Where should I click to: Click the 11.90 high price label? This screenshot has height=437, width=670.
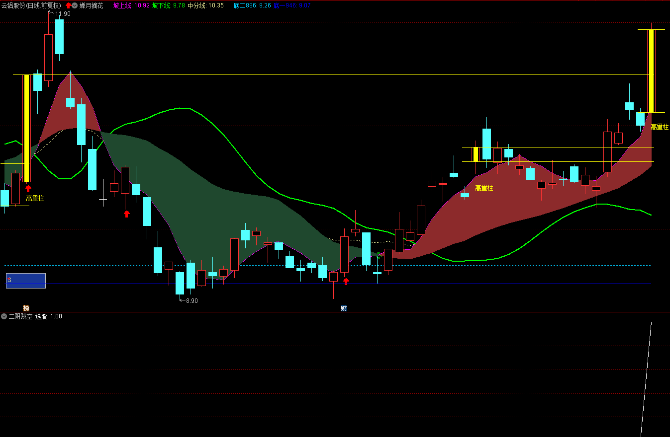click(63, 14)
